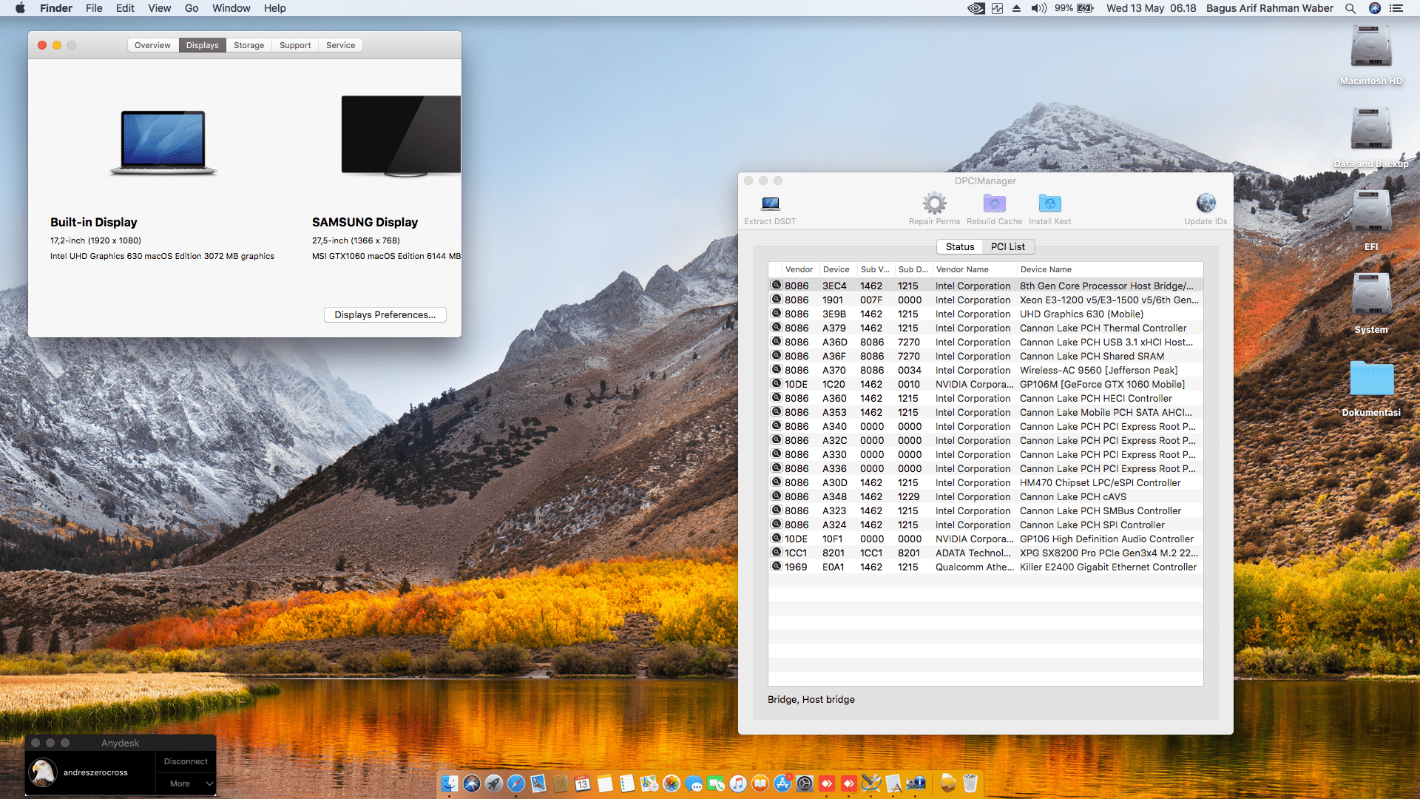Launch Siri from the Dock
1420x799 pixels.
tap(472, 783)
